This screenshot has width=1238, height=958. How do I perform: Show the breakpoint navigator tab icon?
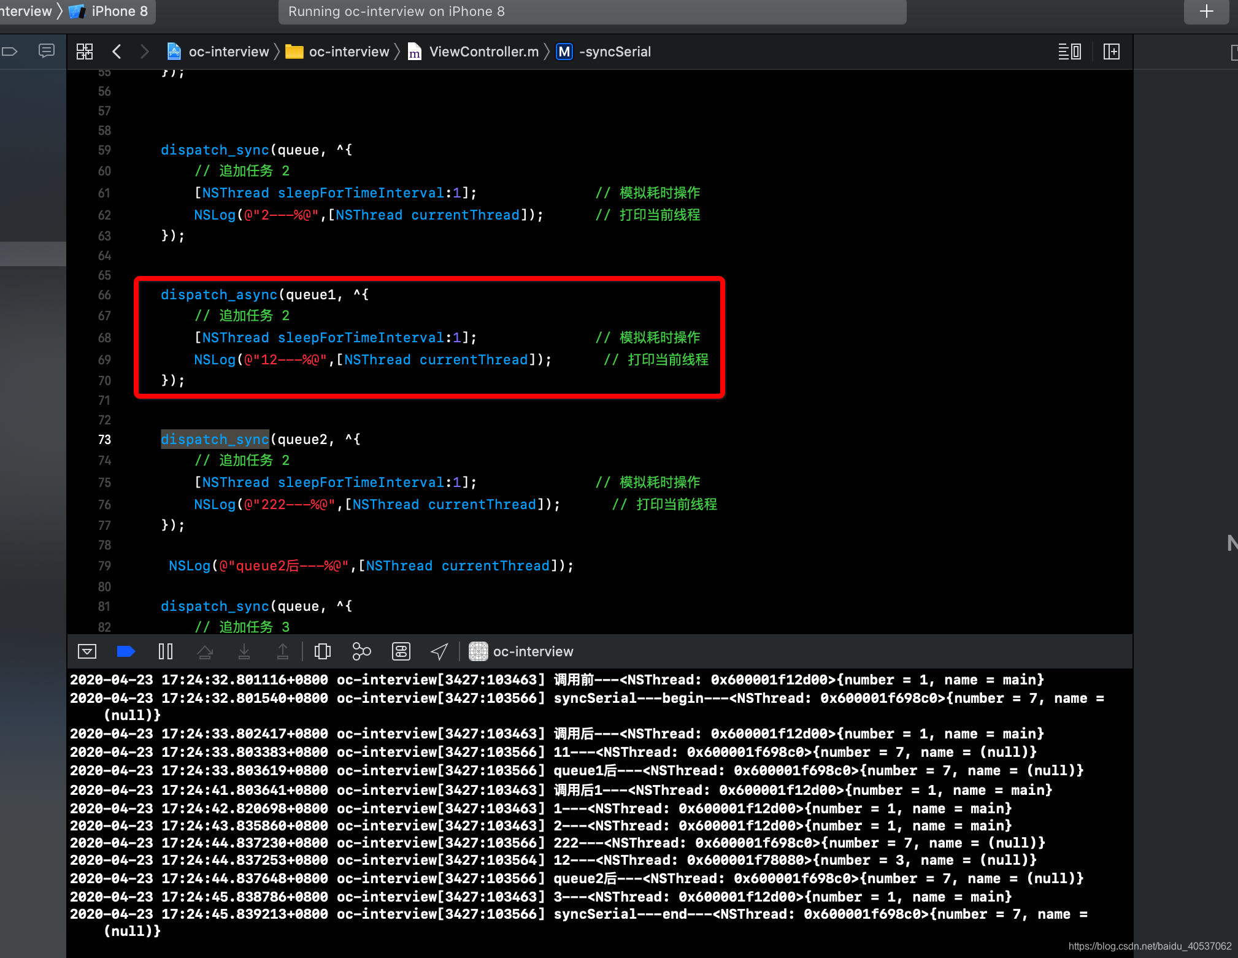pyautogui.click(x=9, y=52)
